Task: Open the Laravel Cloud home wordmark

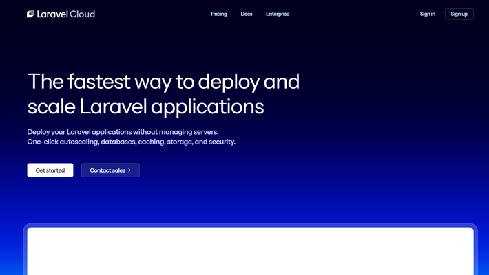Action: (x=66, y=14)
